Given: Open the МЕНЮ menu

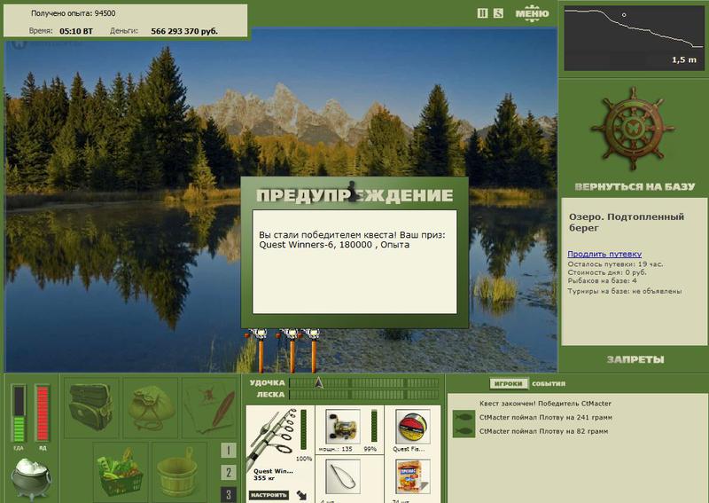Looking at the screenshot, I should (533, 13).
